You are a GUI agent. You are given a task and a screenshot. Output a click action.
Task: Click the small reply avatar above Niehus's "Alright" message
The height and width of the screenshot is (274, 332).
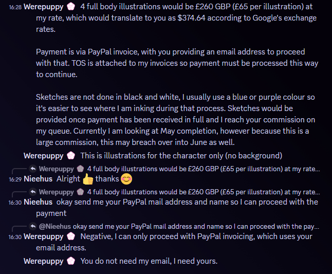[x=32, y=169]
